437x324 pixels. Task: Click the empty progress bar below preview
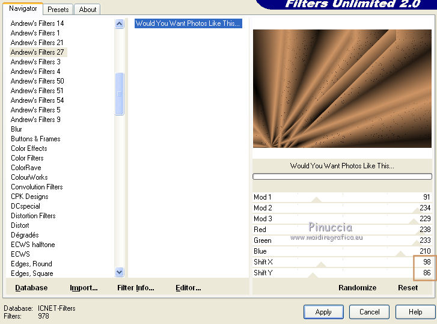click(342, 176)
